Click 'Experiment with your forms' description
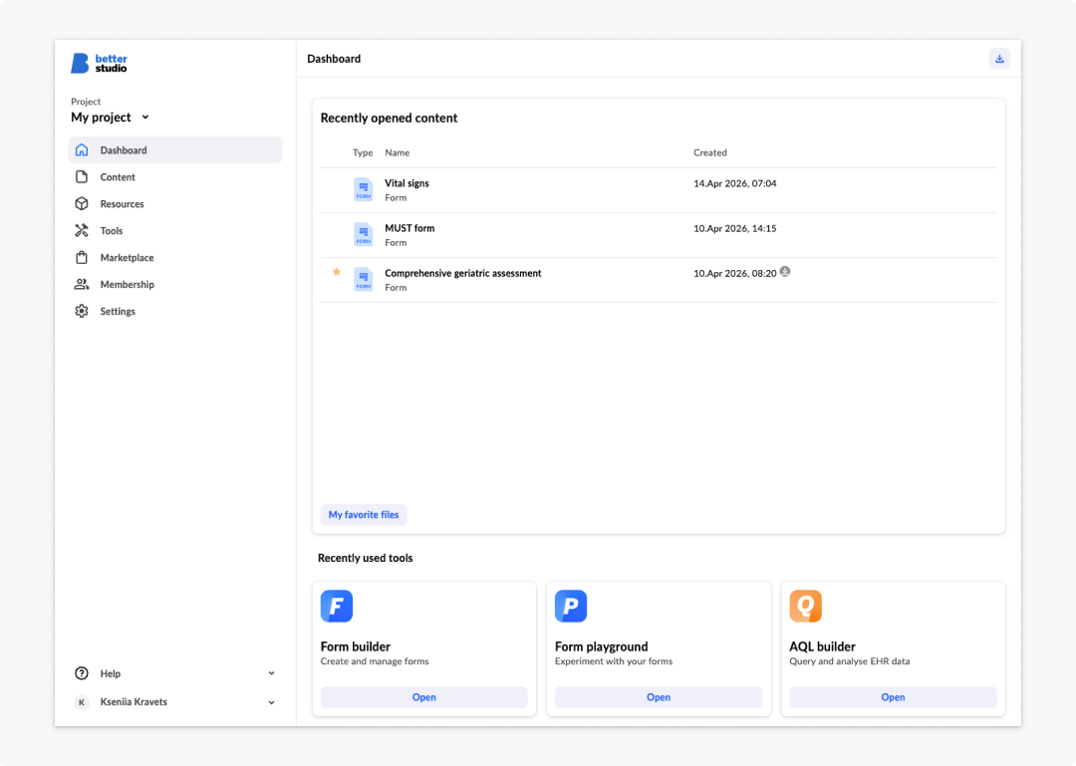1076x766 pixels. tap(613, 661)
